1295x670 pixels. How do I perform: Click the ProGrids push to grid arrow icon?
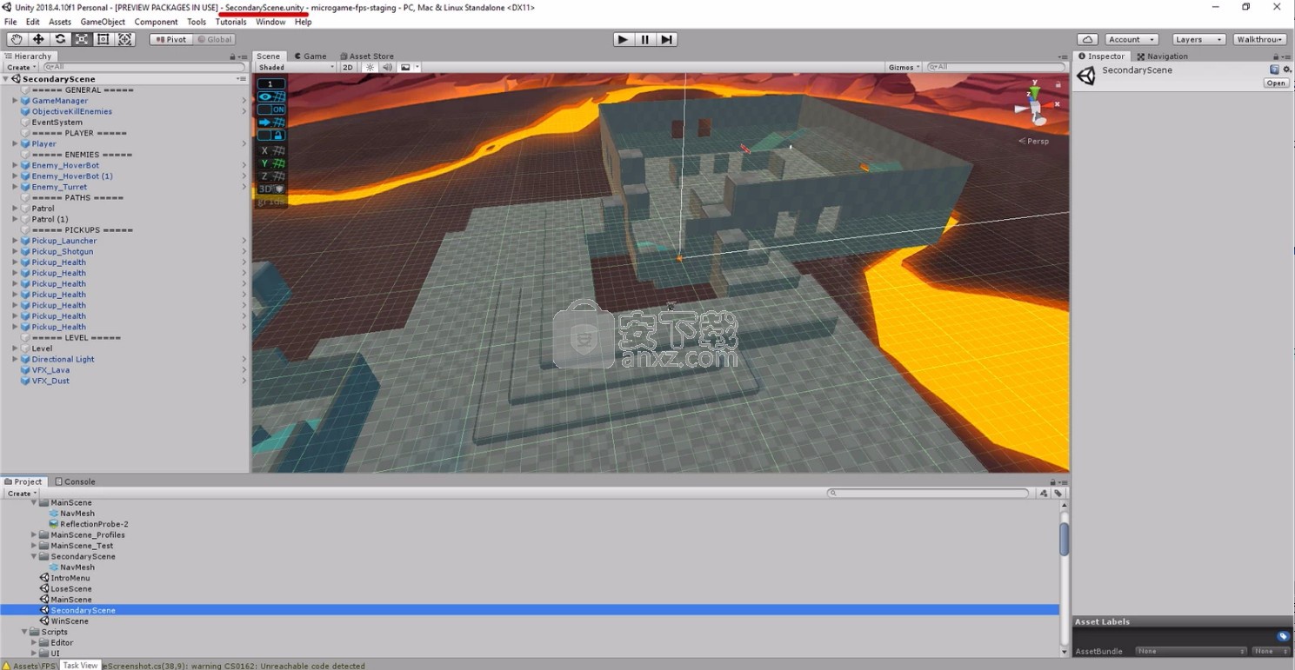tap(270, 123)
